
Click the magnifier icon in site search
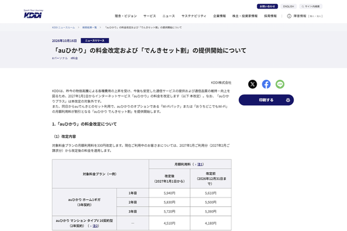point(302,6)
